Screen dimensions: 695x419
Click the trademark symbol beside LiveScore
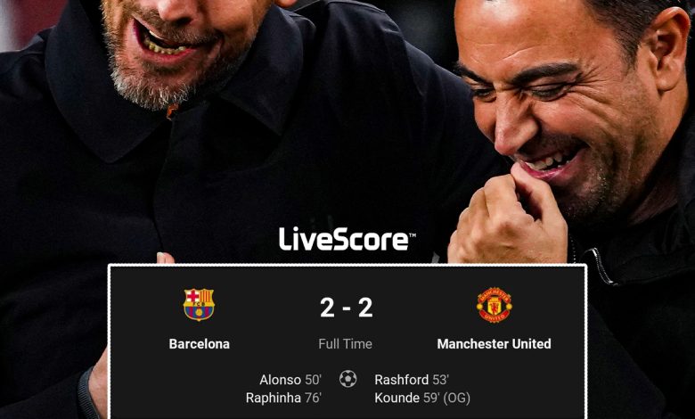[x=413, y=235]
